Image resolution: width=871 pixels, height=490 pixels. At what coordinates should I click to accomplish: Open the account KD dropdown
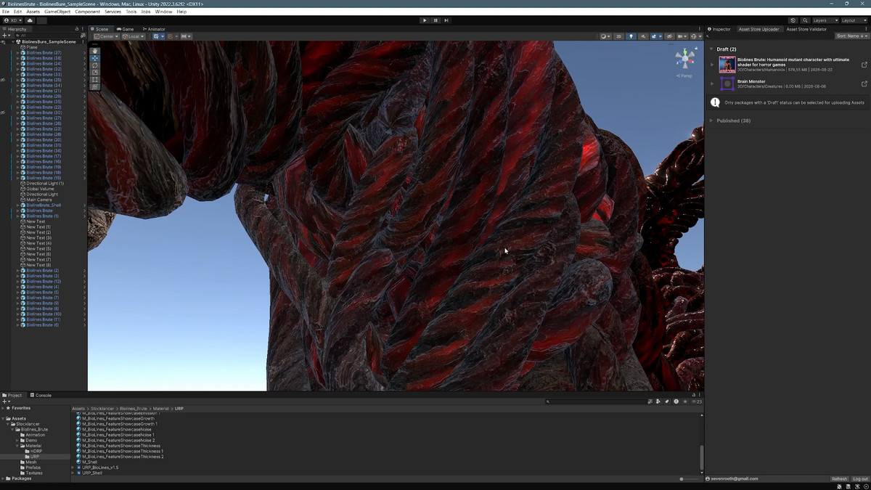point(12,20)
